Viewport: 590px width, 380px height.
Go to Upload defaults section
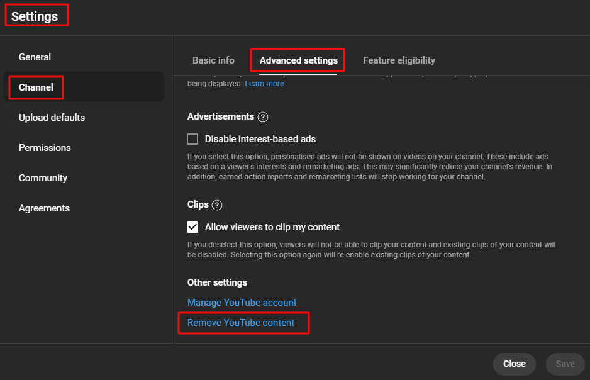pos(52,118)
